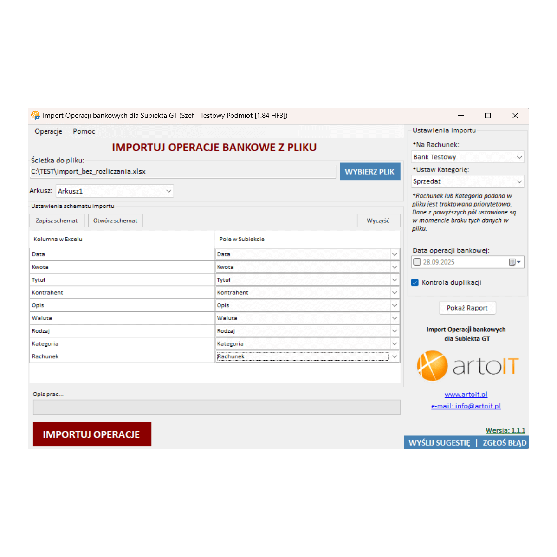Enable the Data operacji bankowej checkbox

click(x=417, y=262)
